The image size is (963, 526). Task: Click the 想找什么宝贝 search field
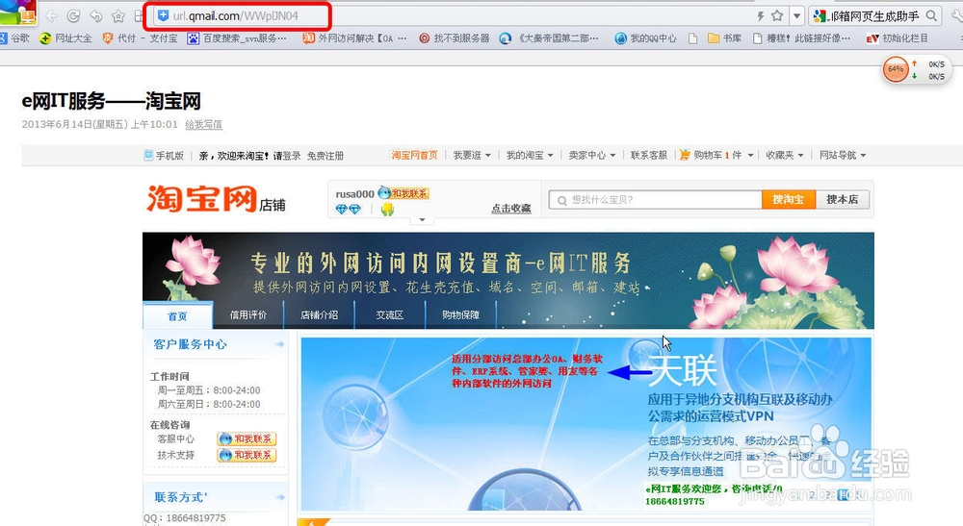(655, 199)
